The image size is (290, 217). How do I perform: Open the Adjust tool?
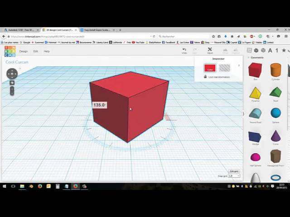210,50
